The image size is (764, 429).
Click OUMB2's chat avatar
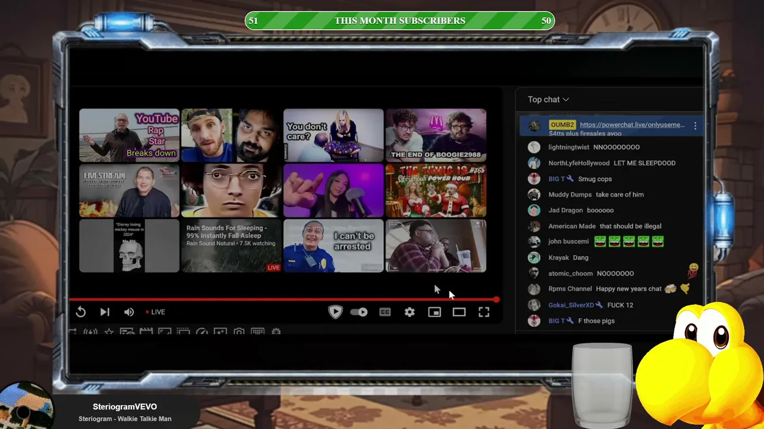tap(534, 126)
